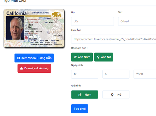
Task: Click the "Giới tính:" label
Action: 76,86
